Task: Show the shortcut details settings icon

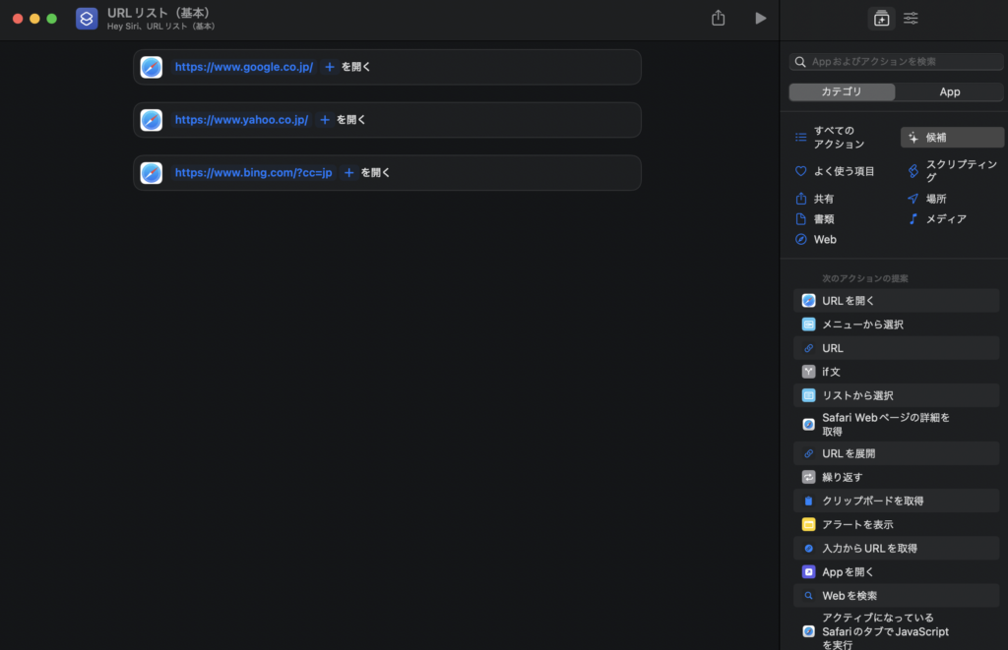Action: click(x=912, y=18)
